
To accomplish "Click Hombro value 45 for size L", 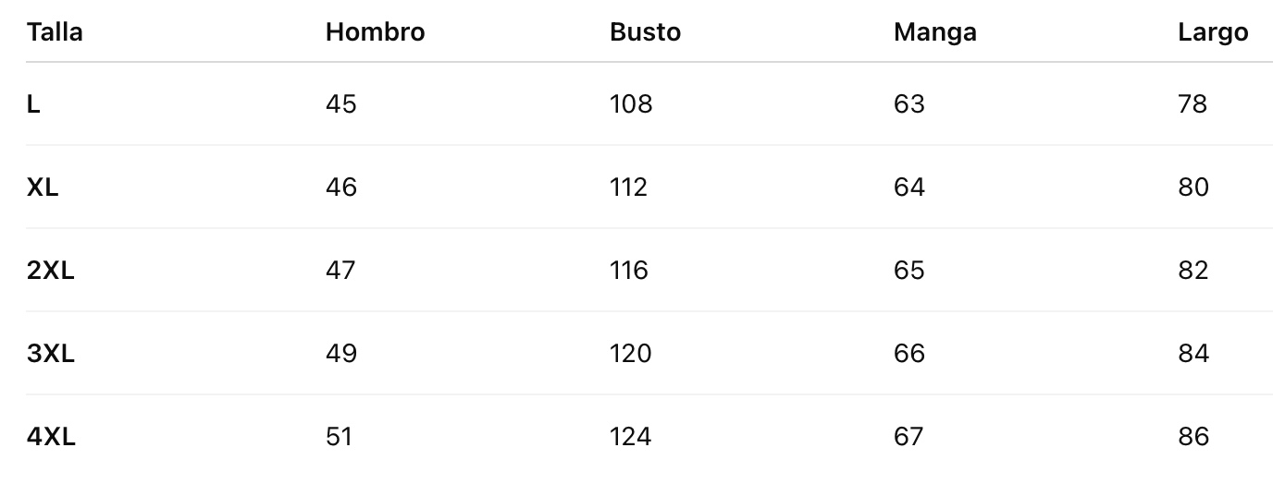I will (x=340, y=104).
